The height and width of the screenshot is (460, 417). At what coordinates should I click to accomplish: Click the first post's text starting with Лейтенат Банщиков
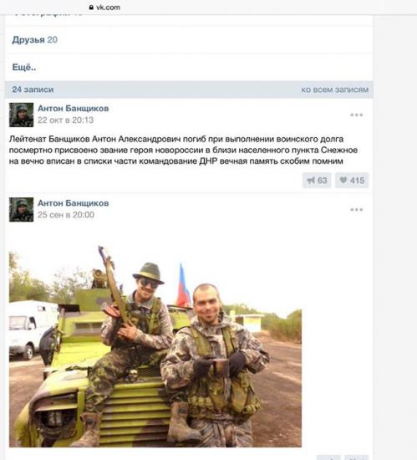[x=183, y=150]
